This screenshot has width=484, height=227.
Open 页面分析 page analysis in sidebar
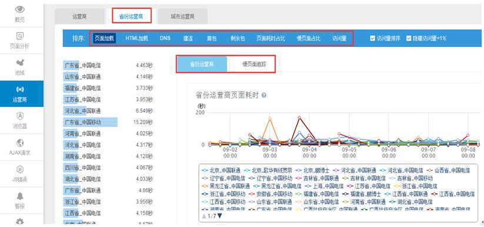[x=20, y=41]
